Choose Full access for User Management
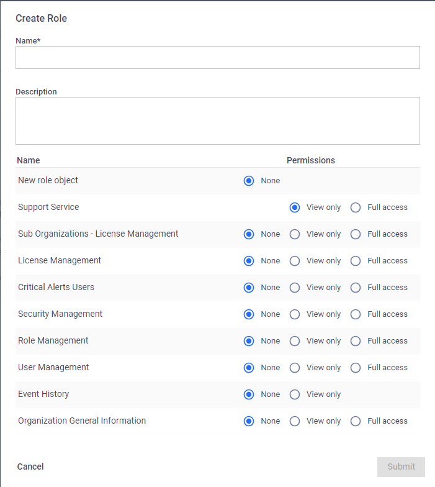 tap(355, 368)
